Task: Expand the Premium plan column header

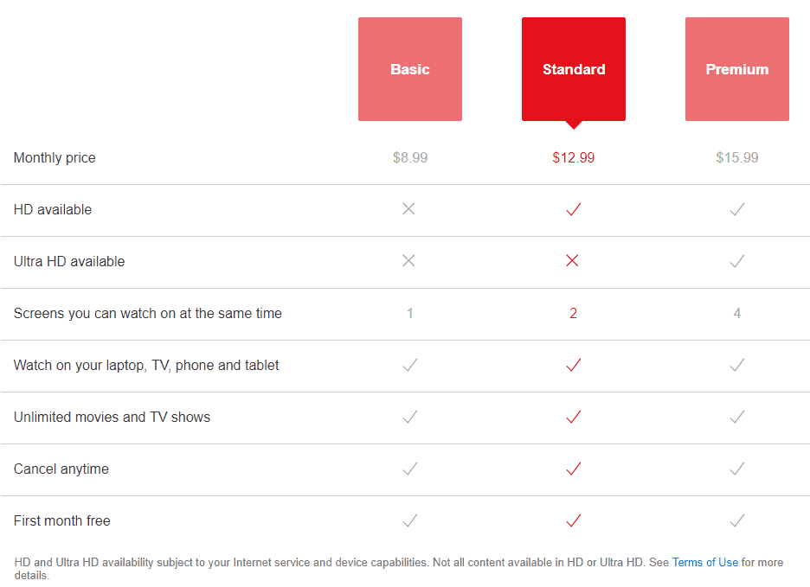Action: pyautogui.click(x=736, y=68)
